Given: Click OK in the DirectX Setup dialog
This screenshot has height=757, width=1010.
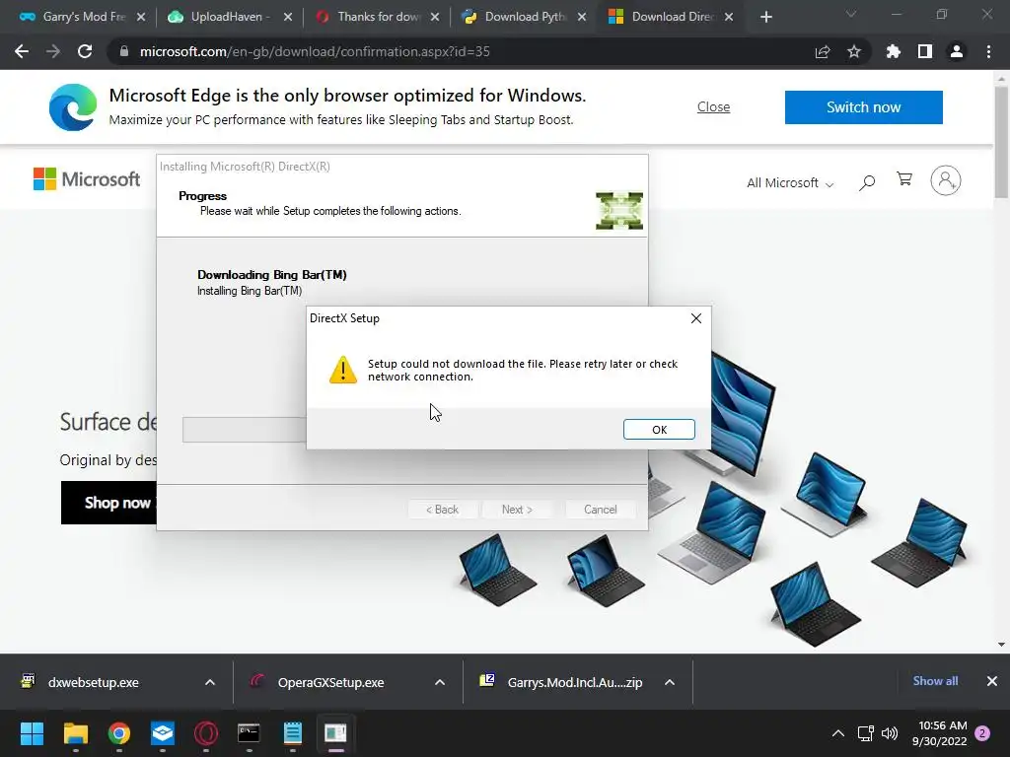Looking at the screenshot, I should pyautogui.click(x=659, y=430).
